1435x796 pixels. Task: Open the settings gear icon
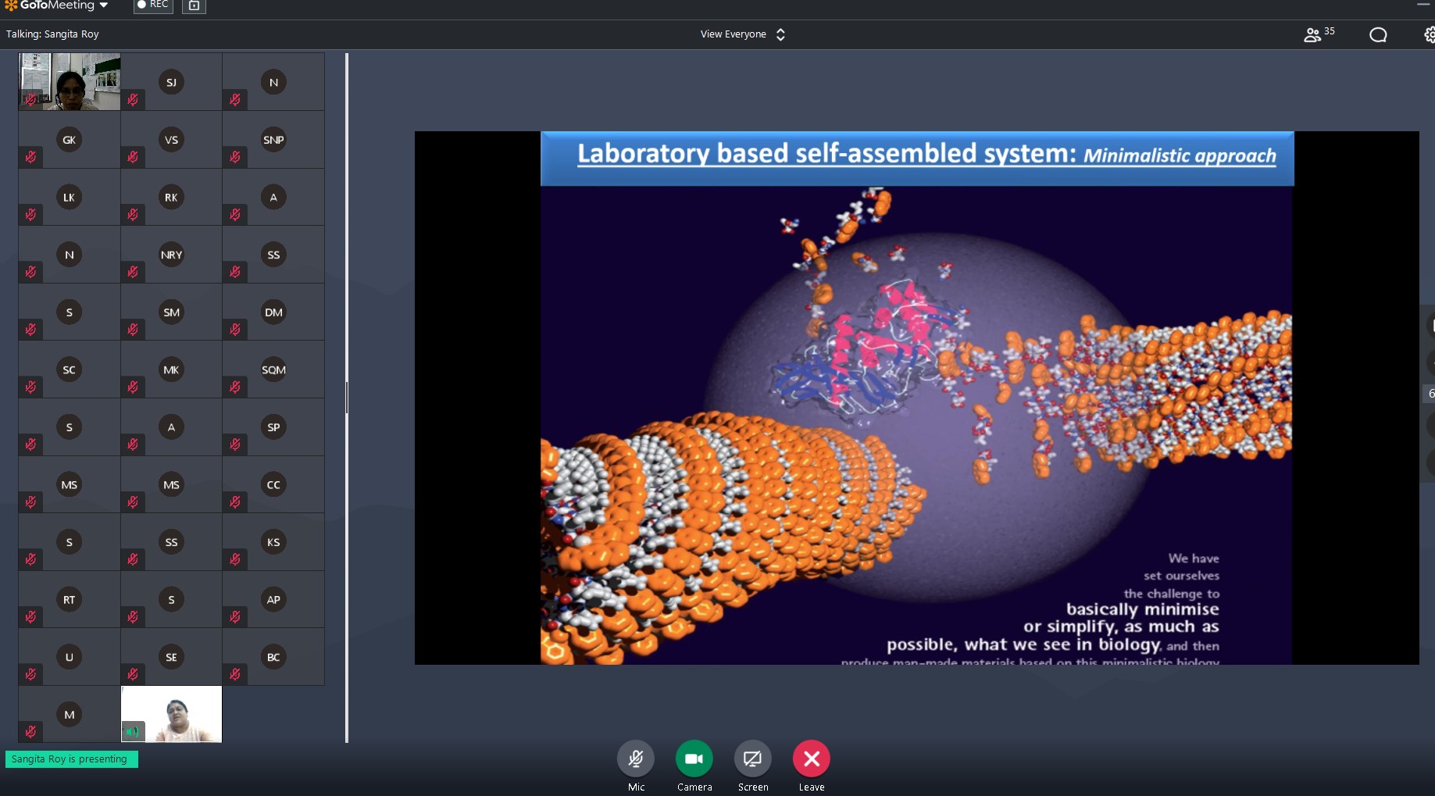1429,34
